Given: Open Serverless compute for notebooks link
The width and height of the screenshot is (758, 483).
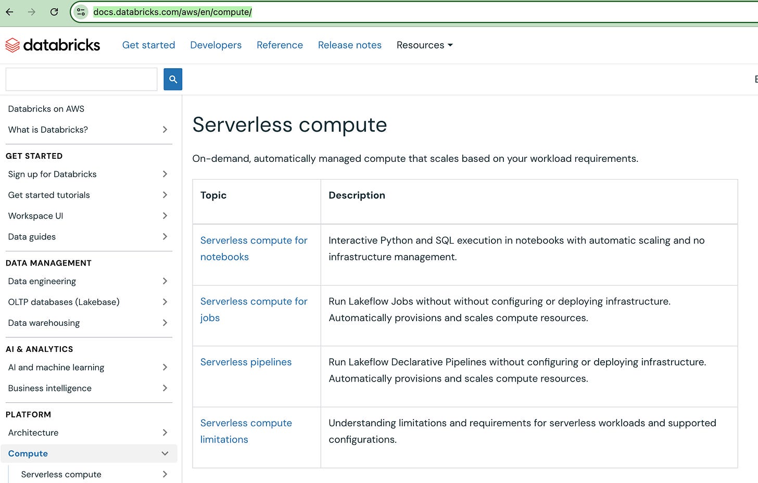Looking at the screenshot, I should (x=254, y=249).
